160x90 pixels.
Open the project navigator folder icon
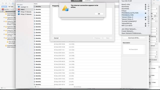click(3, 3)
